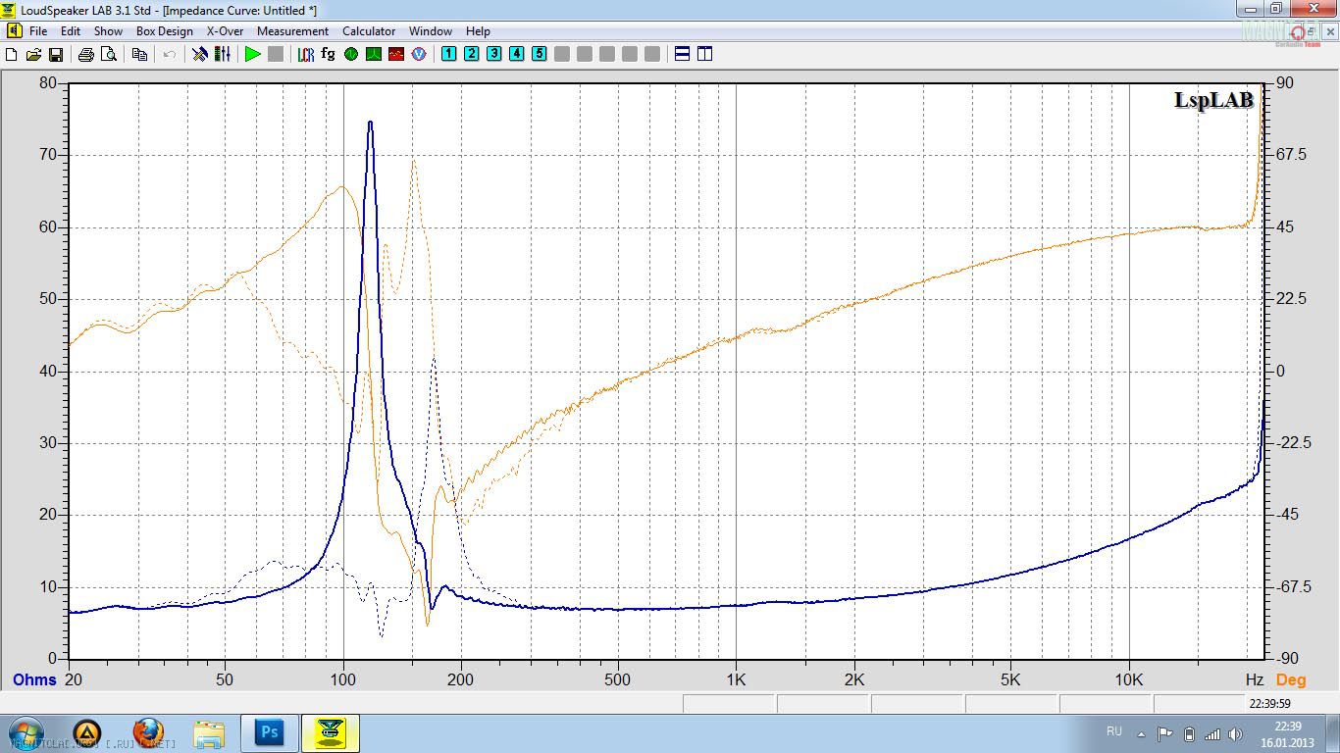
Task: Select curve memory slot 3
Action: (493, 54)
